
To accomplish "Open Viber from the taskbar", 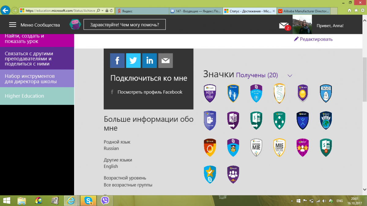I will [x=105, y=201].
